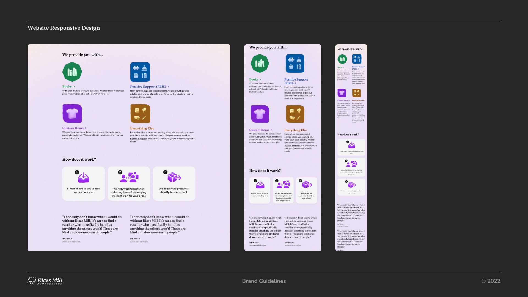The height and width of the screenshot is (297, 528).
Task: Click the purple t-shirt Custom Items icon, desktop layout
Action: coord(72,113)
